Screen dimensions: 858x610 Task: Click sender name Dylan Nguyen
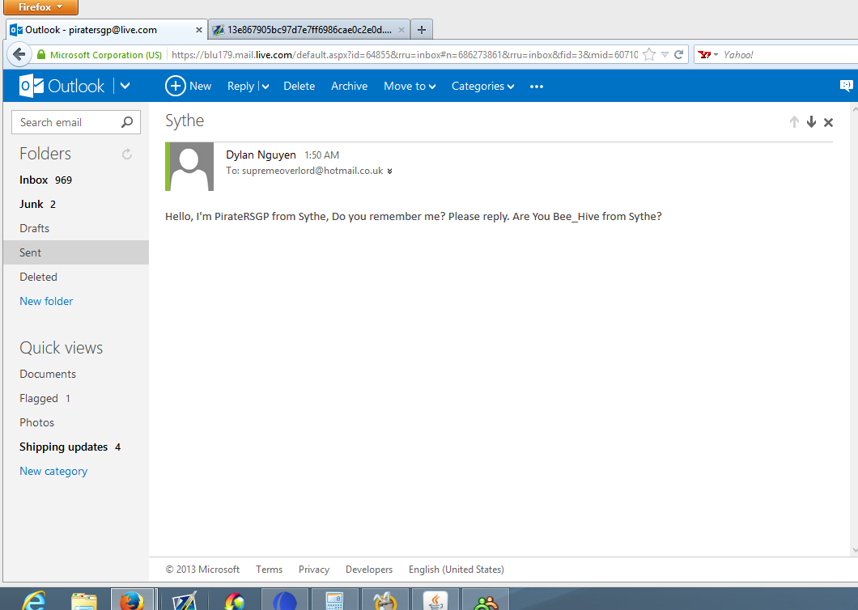[261, 155]
